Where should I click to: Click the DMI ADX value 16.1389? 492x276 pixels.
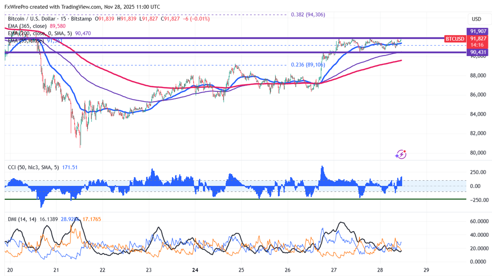click(49, 219)
